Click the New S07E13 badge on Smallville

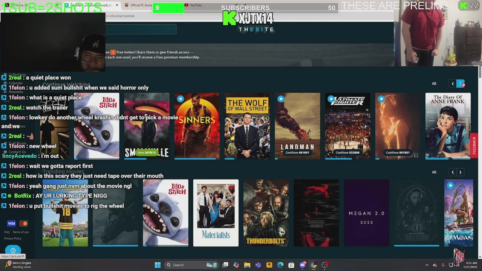[147, 152]
